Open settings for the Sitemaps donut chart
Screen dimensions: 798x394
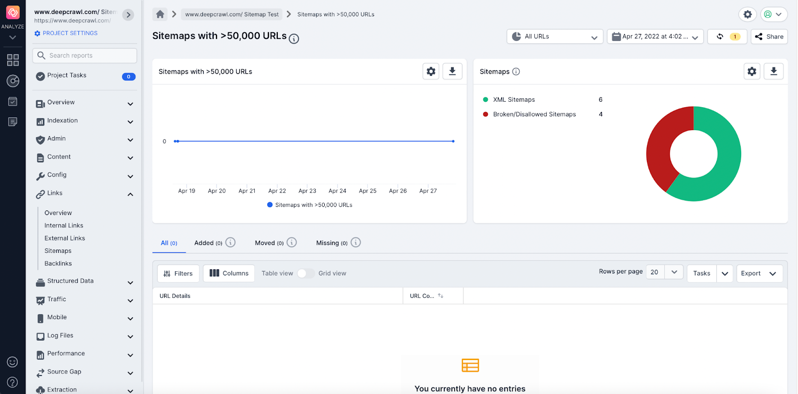(752, 71)
